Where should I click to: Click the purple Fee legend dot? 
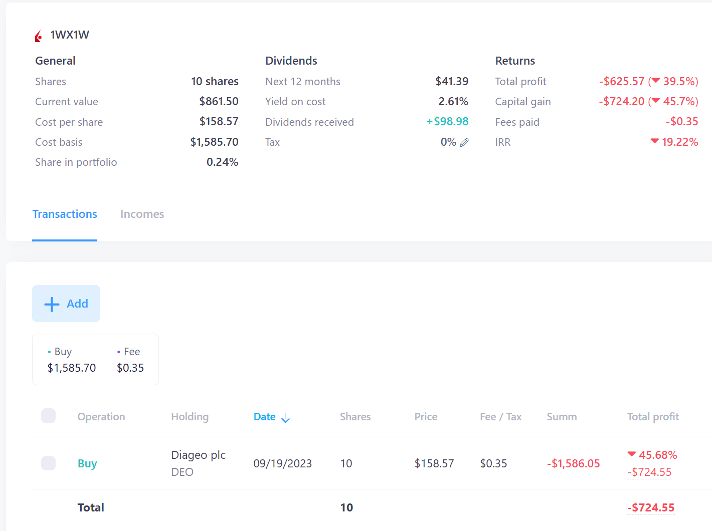coord(119,352)
